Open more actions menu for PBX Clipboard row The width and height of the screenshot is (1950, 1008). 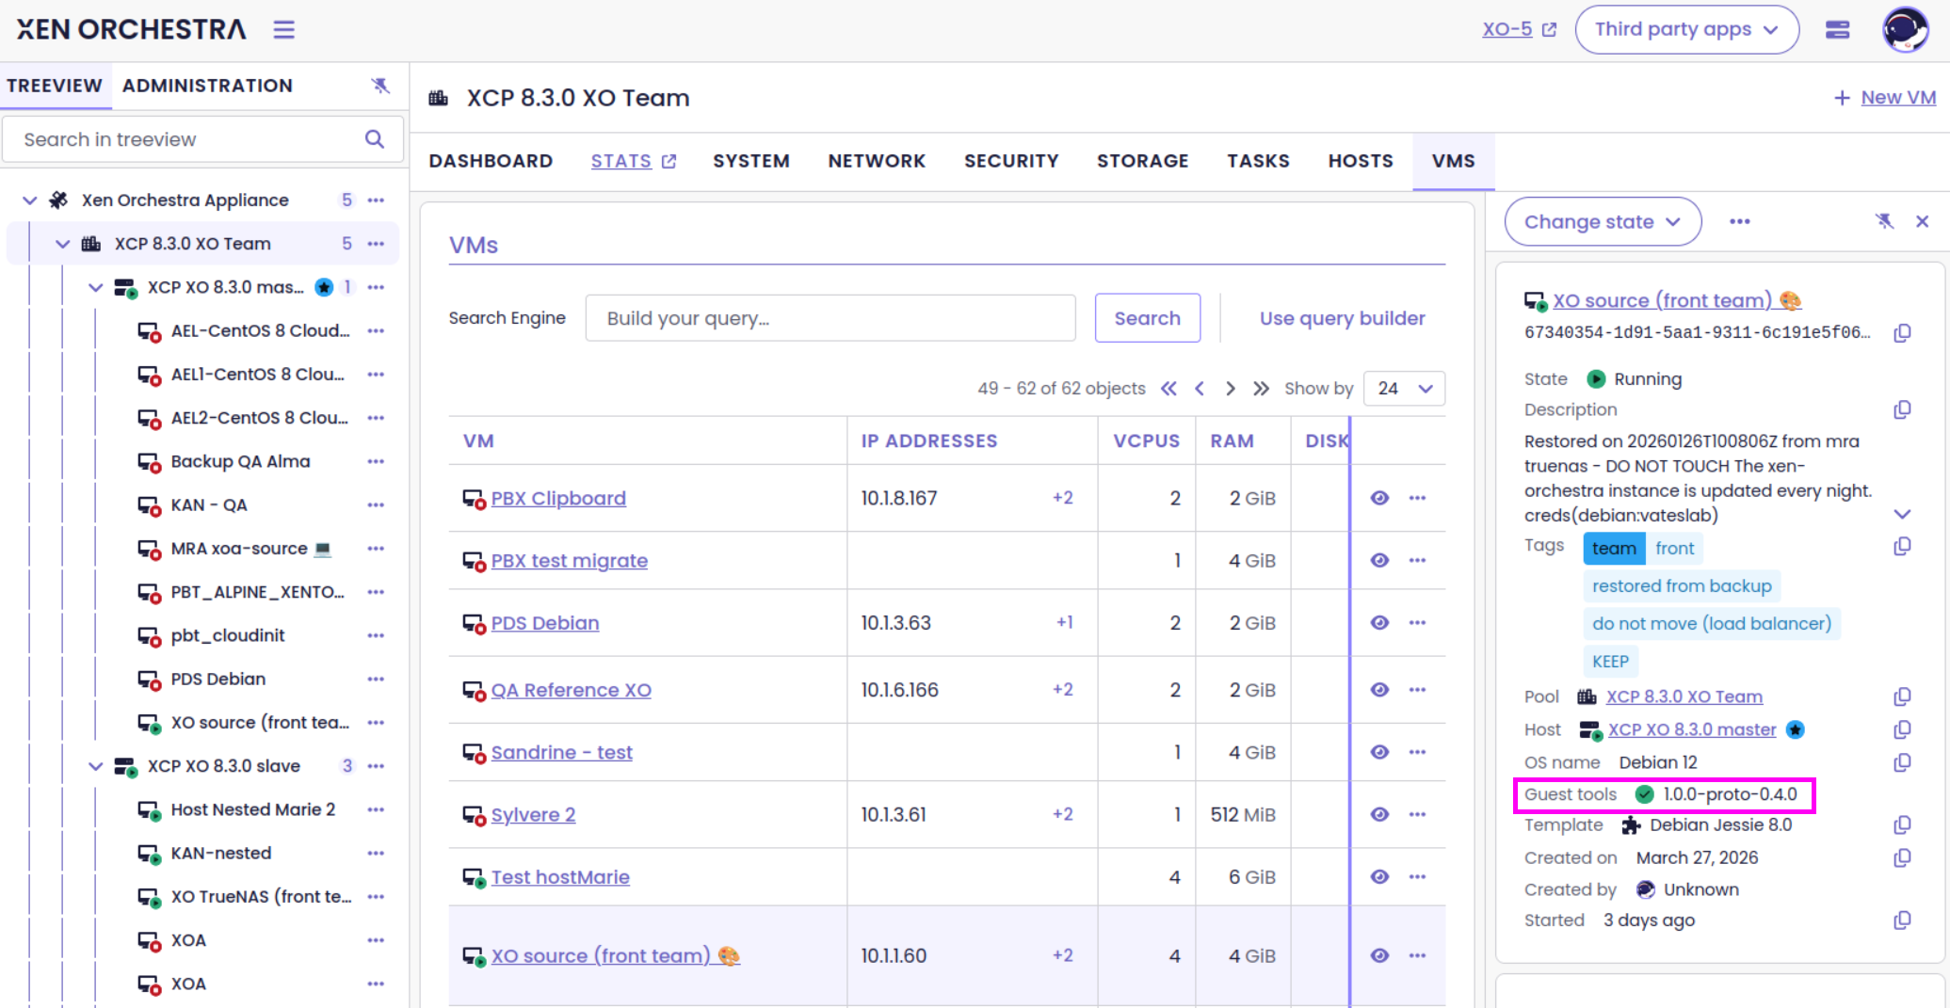[1417, 498]
